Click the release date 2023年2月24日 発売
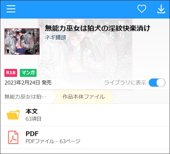Image resolution: width=170 pixels, height=154 pixels. [x=28, y=83]
